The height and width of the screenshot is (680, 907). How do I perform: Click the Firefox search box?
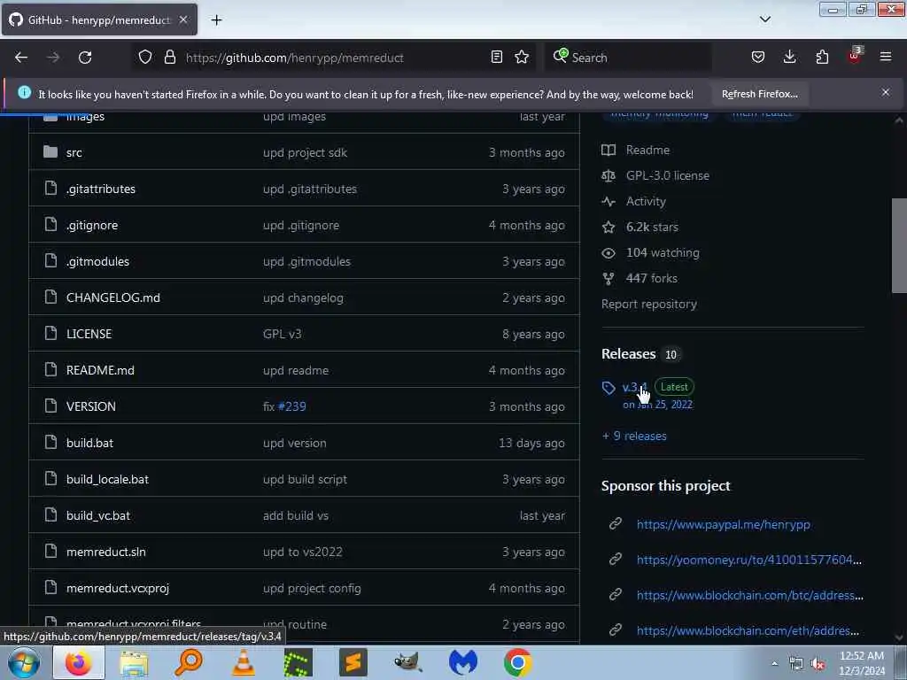coord(628,58)
